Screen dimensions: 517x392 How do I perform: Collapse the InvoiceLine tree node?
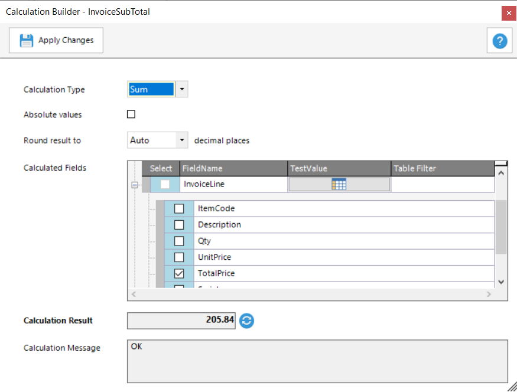pyautogui.click(x=135, y=185)
